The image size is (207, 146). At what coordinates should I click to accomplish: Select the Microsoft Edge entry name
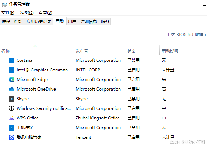coord(32,80)
